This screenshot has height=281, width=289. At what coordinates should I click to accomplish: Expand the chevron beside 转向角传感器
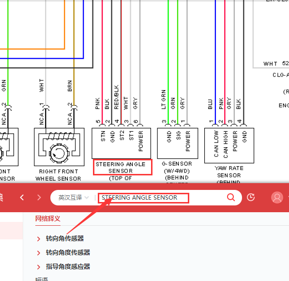pos(39,239)
